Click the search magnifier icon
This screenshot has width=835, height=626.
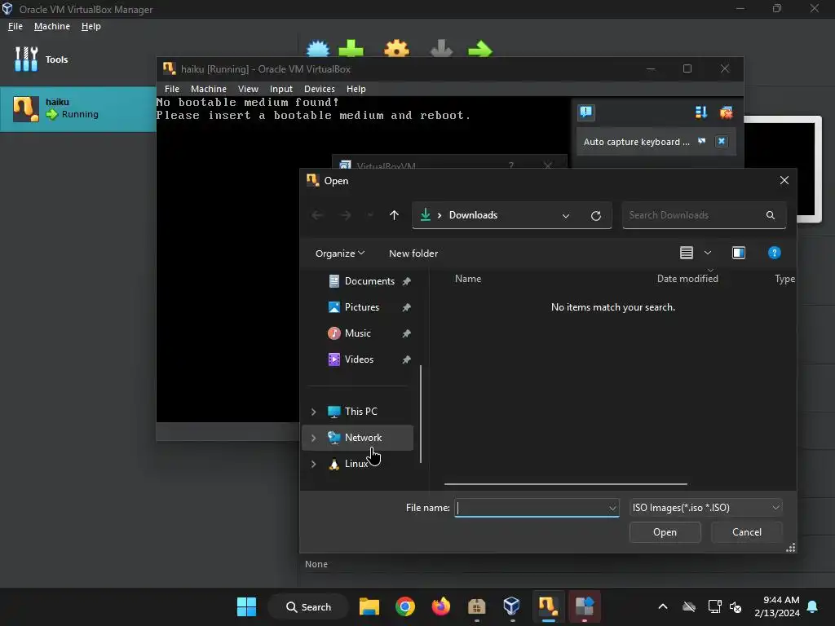point(770,215)
